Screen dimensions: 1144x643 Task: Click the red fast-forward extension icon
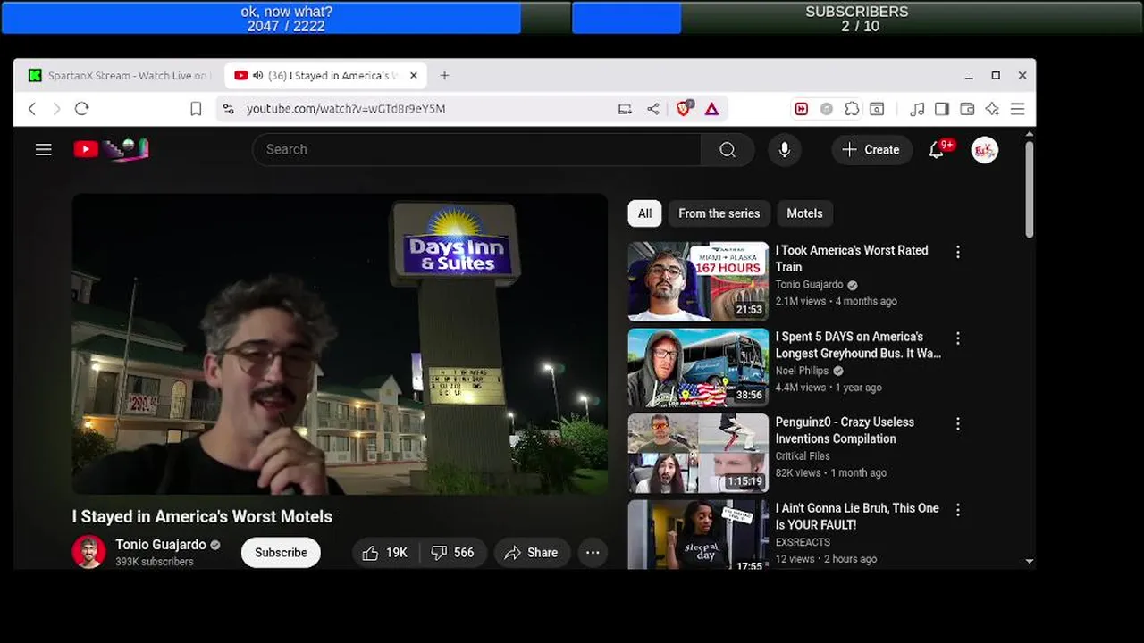[801, 109]
